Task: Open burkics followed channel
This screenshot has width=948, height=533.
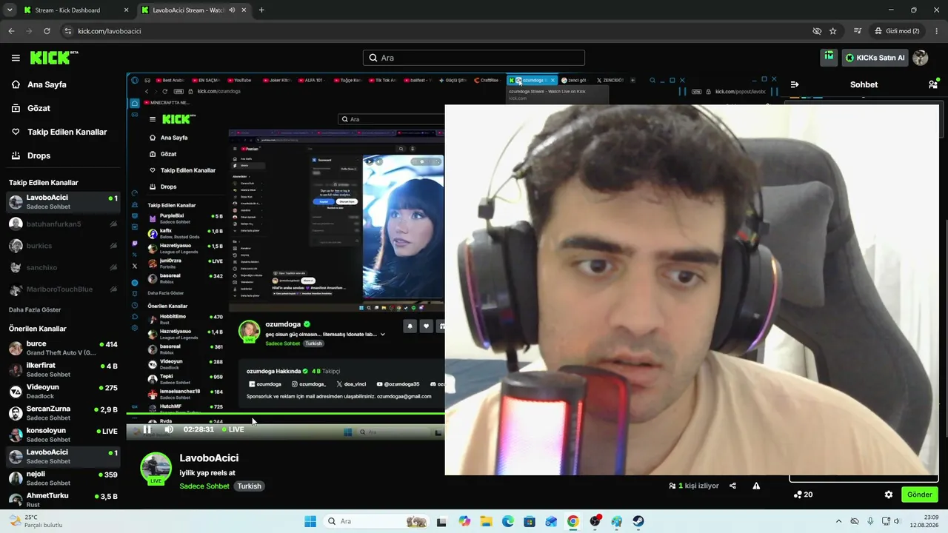Action: point(63,245)
